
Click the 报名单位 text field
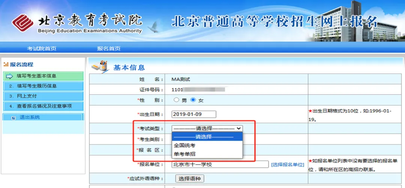coord(220,164)
